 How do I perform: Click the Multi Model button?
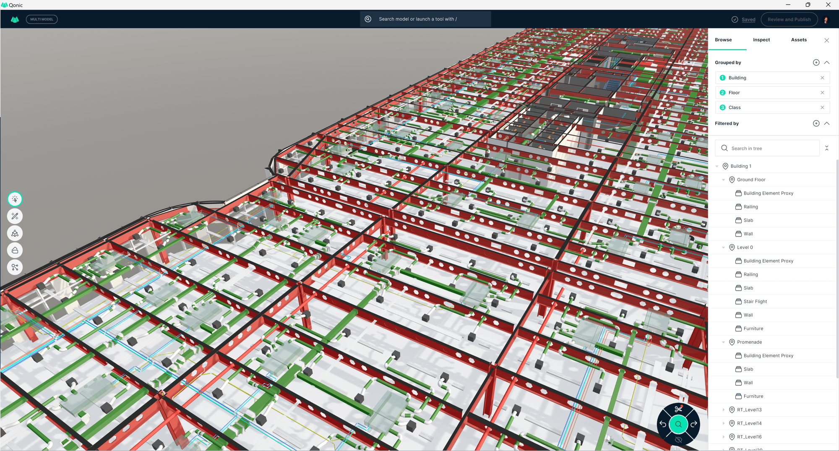point(42,19)
